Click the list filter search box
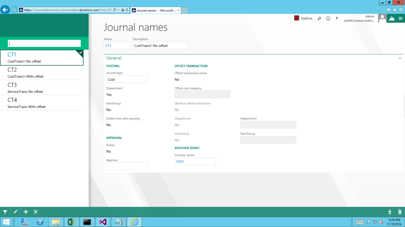The height and width of the screenshot is (227, 405). point(44,43)
